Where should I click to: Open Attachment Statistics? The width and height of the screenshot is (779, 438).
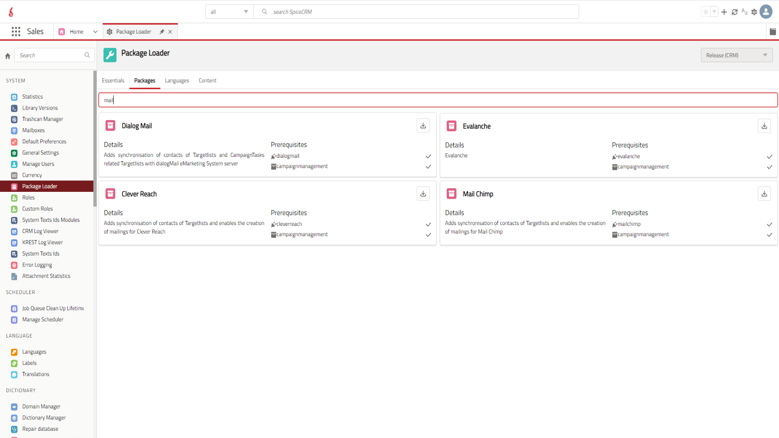[x=46, y=276]
